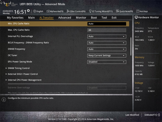Click the OC Tuner label

click(12, 55)
